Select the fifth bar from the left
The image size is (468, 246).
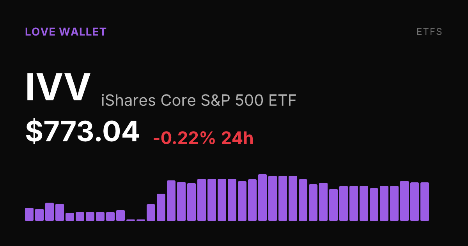(x=70, y=217)
